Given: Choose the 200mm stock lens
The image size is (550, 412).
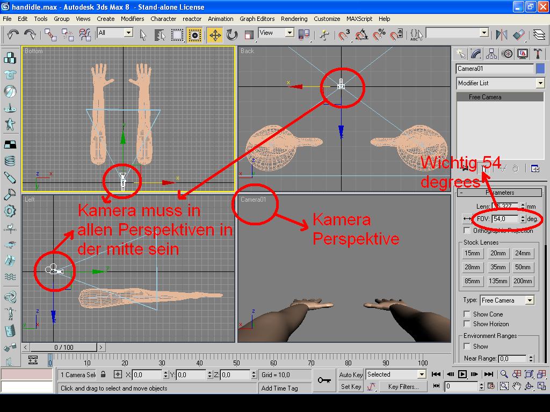Looking at the screenshot, I should [x=523, y=281].
